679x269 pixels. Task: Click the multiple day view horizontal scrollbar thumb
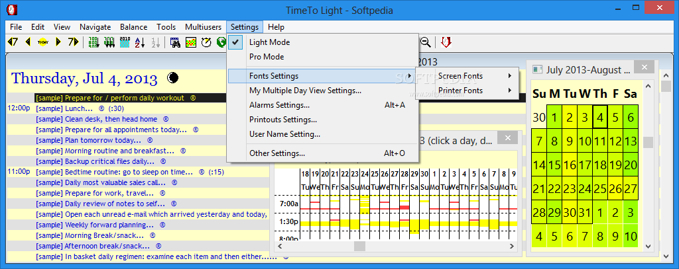pyautogui.click(x=360, y=246)
